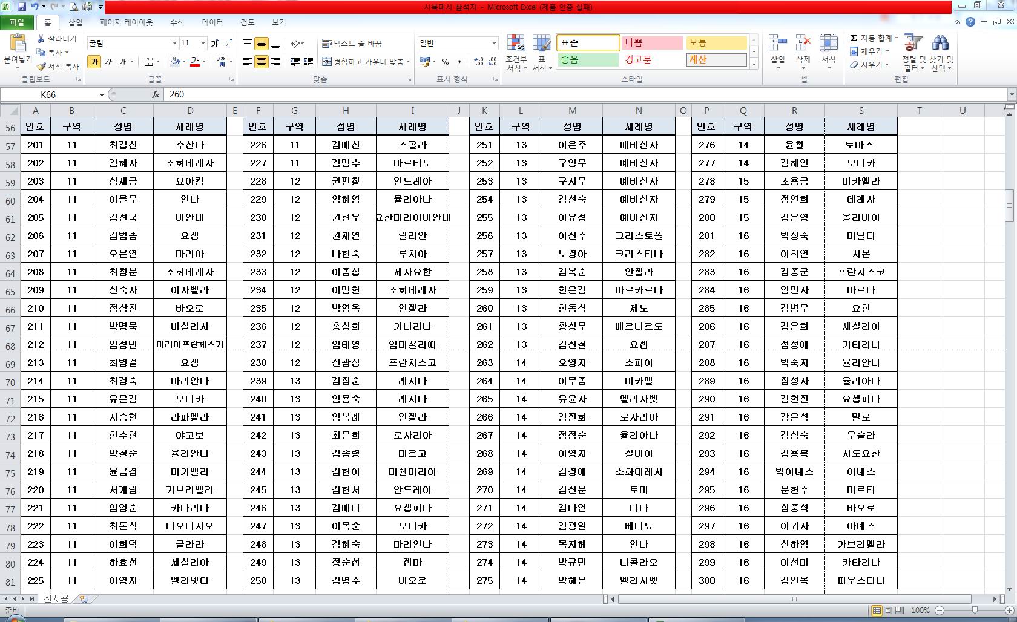Toggle center horizontal alignment
The height and width of the screenshot is (622, 1017).
pos(262,61)
